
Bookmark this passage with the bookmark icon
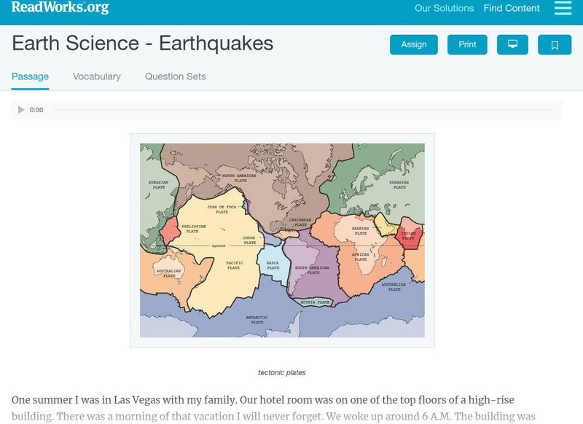click(555, 44)
